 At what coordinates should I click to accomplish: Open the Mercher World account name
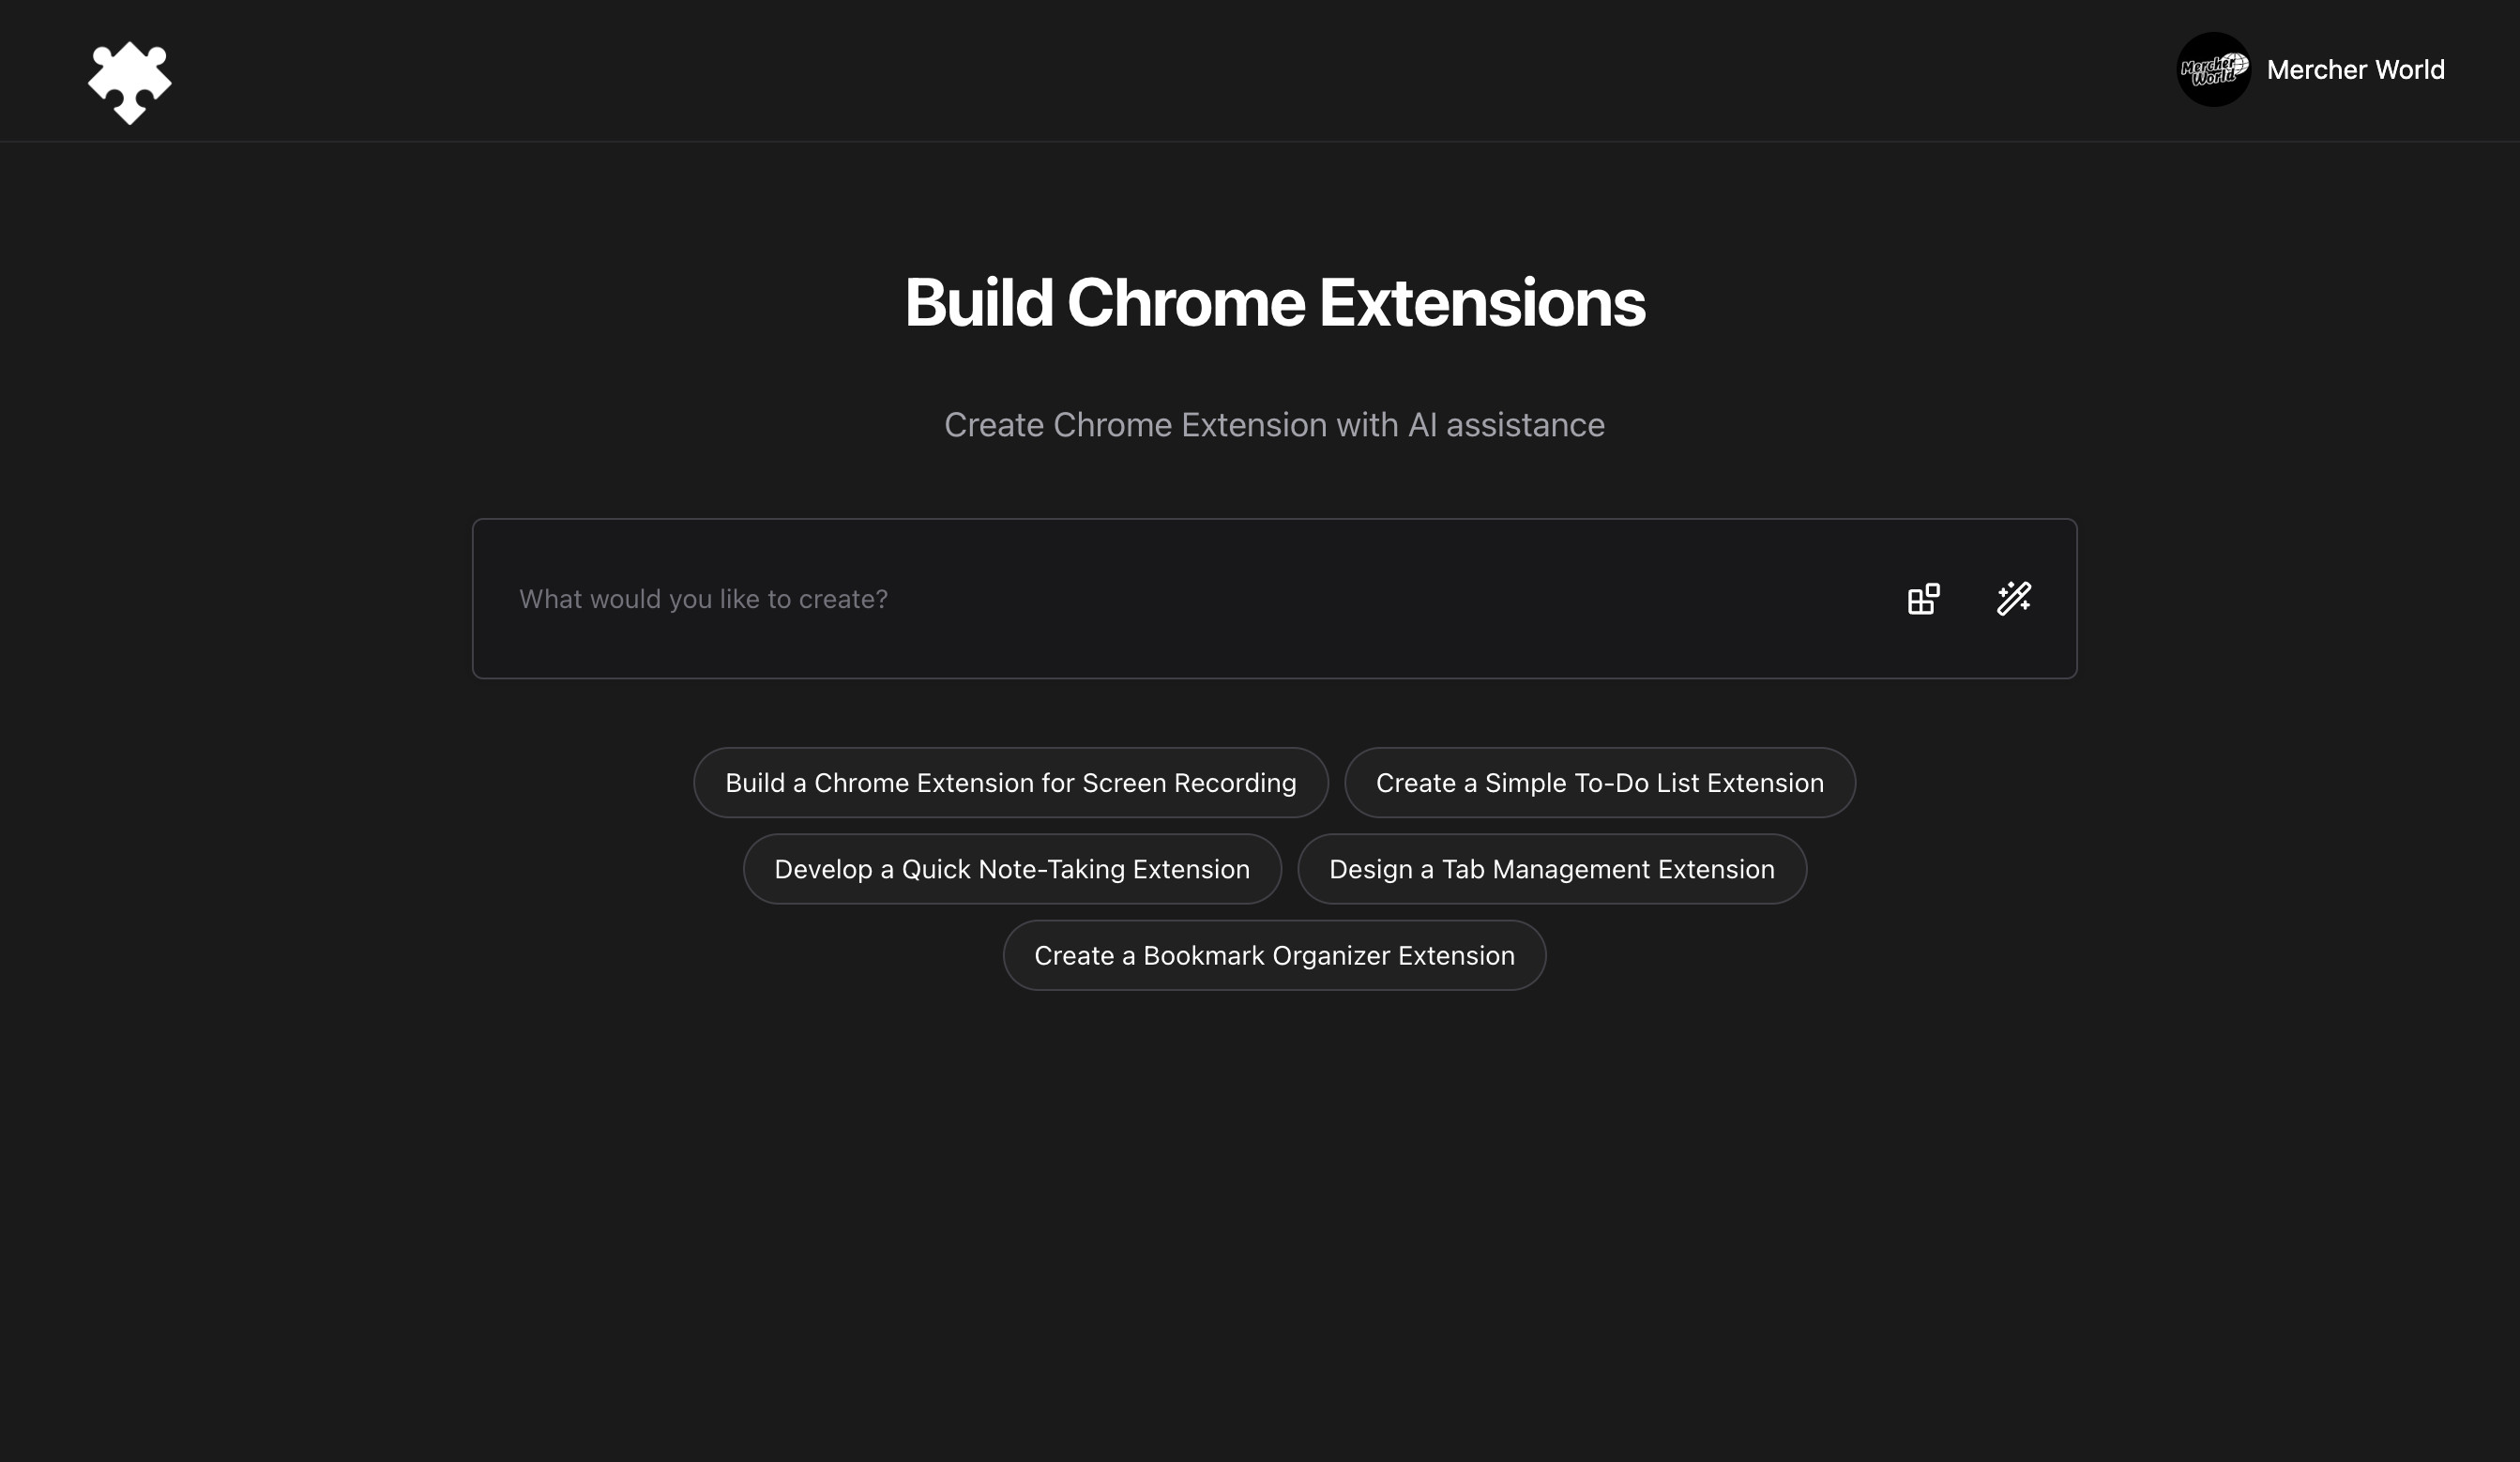(2355, 70)
